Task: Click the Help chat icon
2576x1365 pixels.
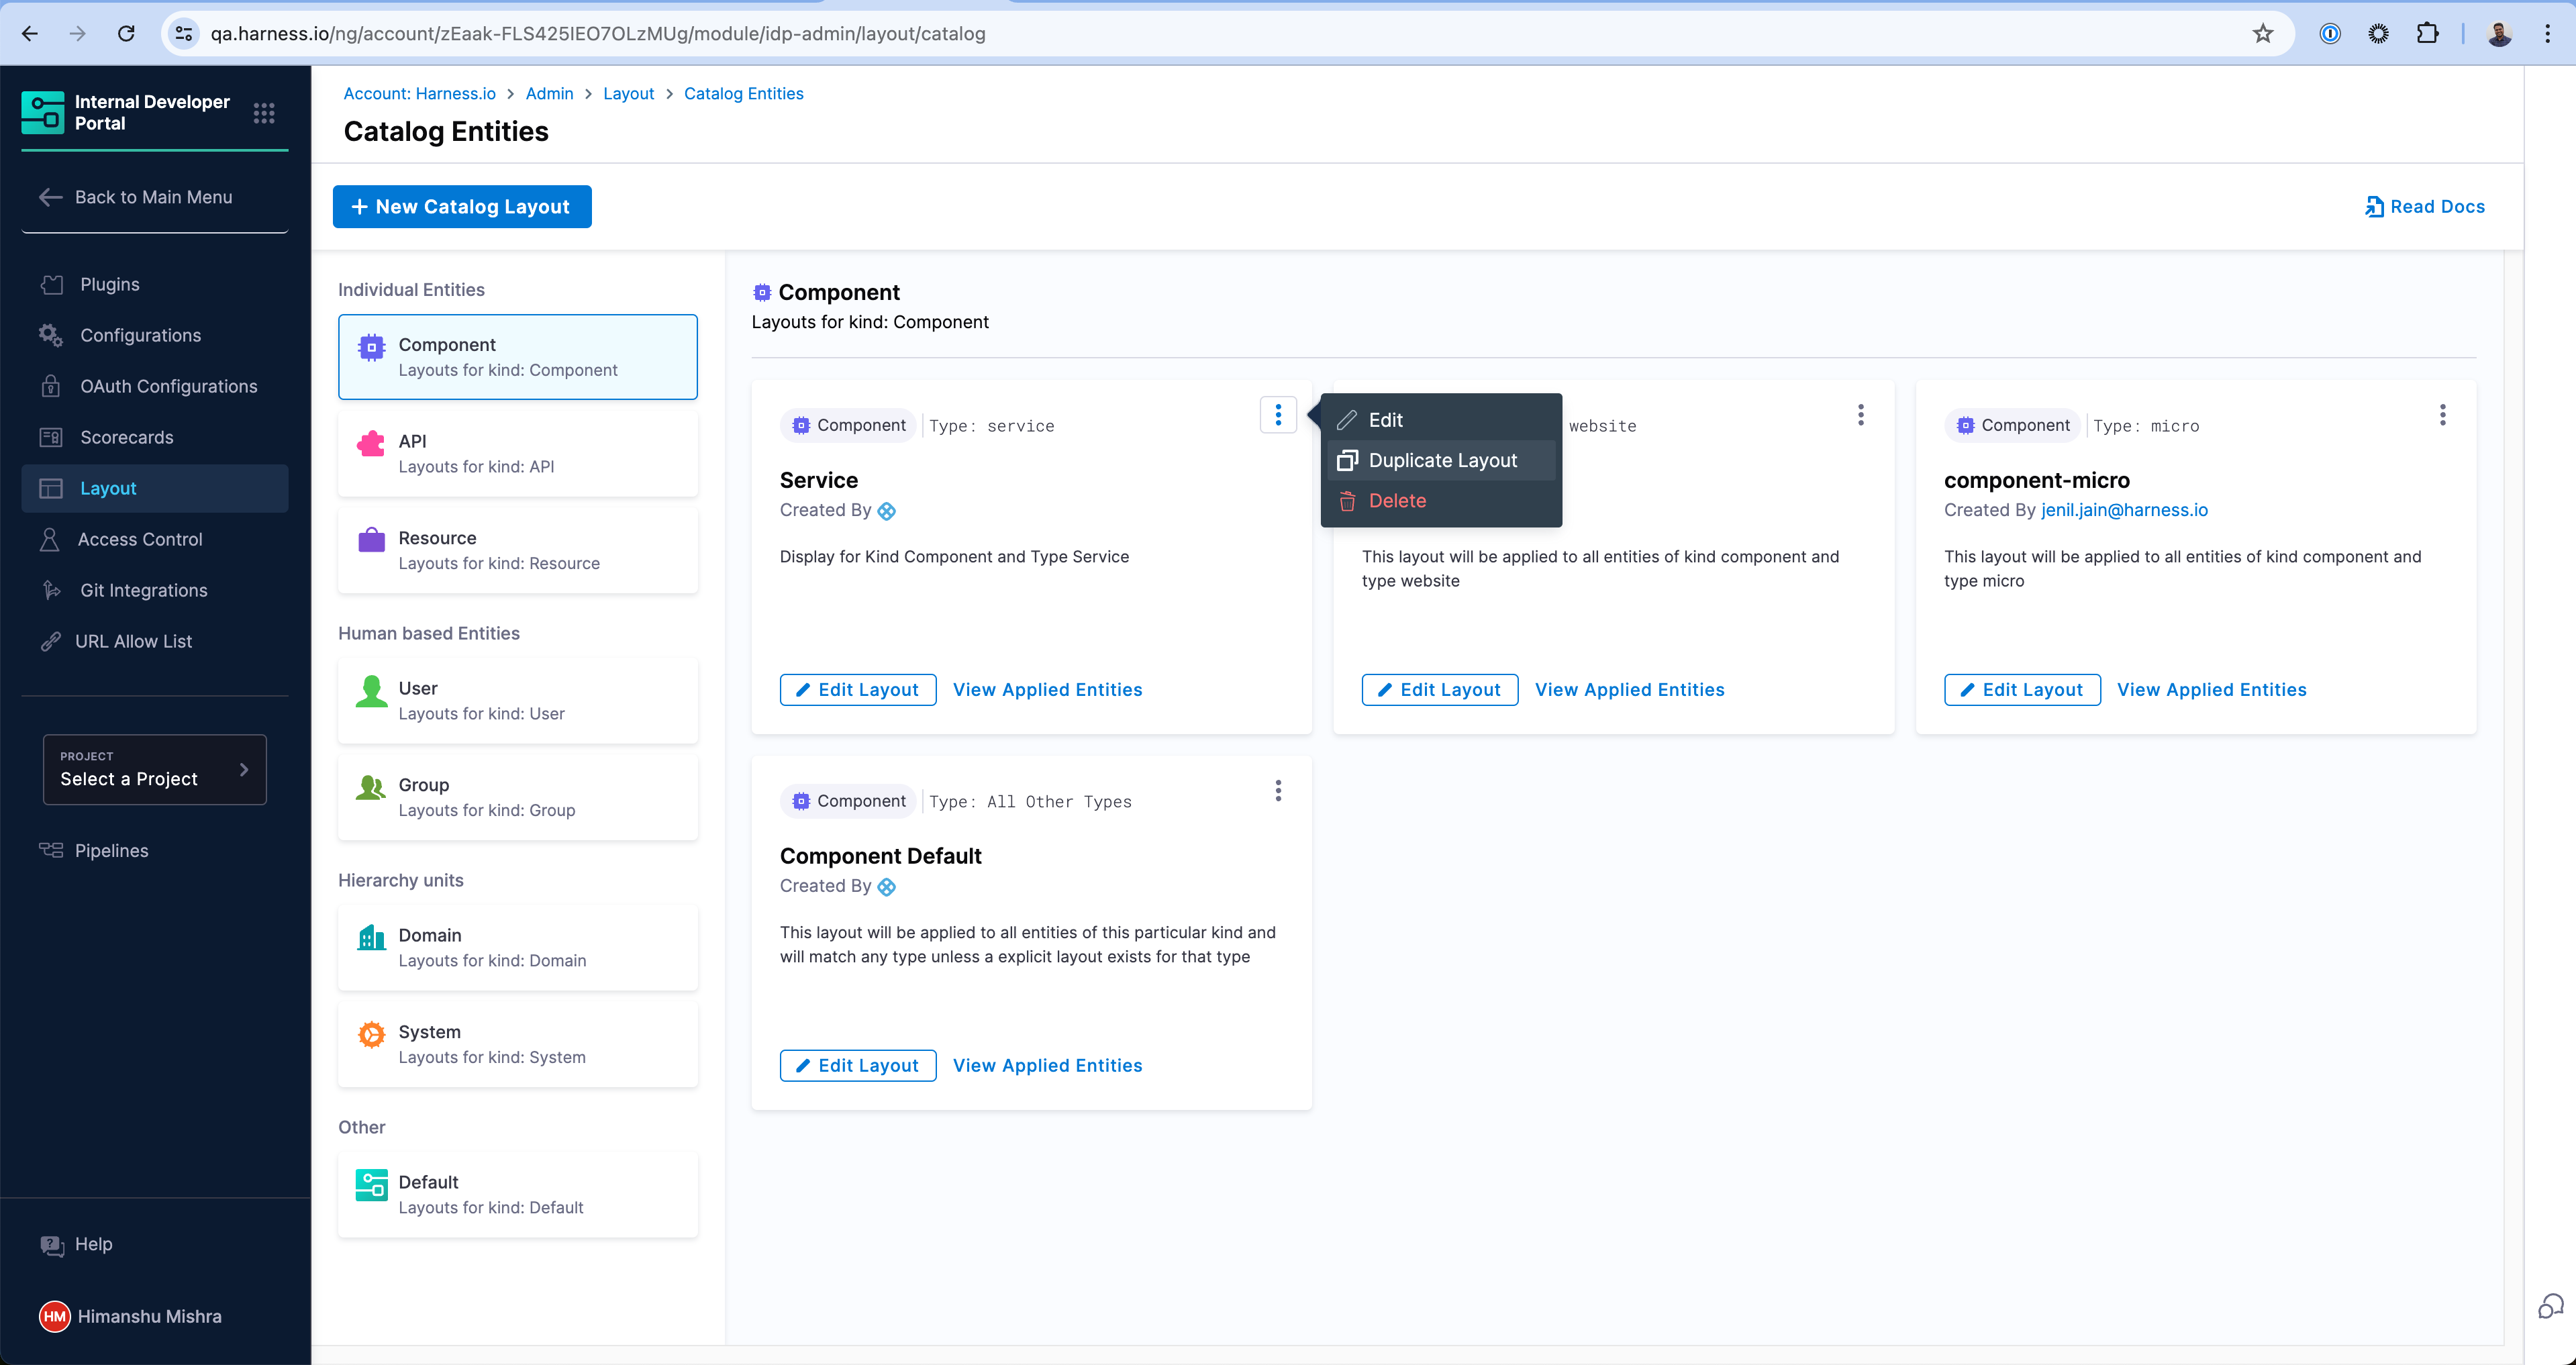Action: 52,1244
